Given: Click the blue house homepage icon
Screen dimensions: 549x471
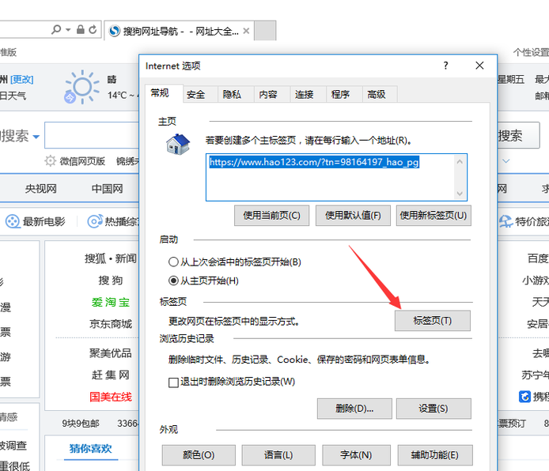Looking at the screenshot, I should coord(178,144).
